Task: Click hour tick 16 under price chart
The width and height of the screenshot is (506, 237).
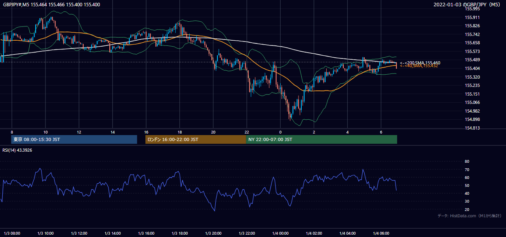Action: click(x=146, y=132)
